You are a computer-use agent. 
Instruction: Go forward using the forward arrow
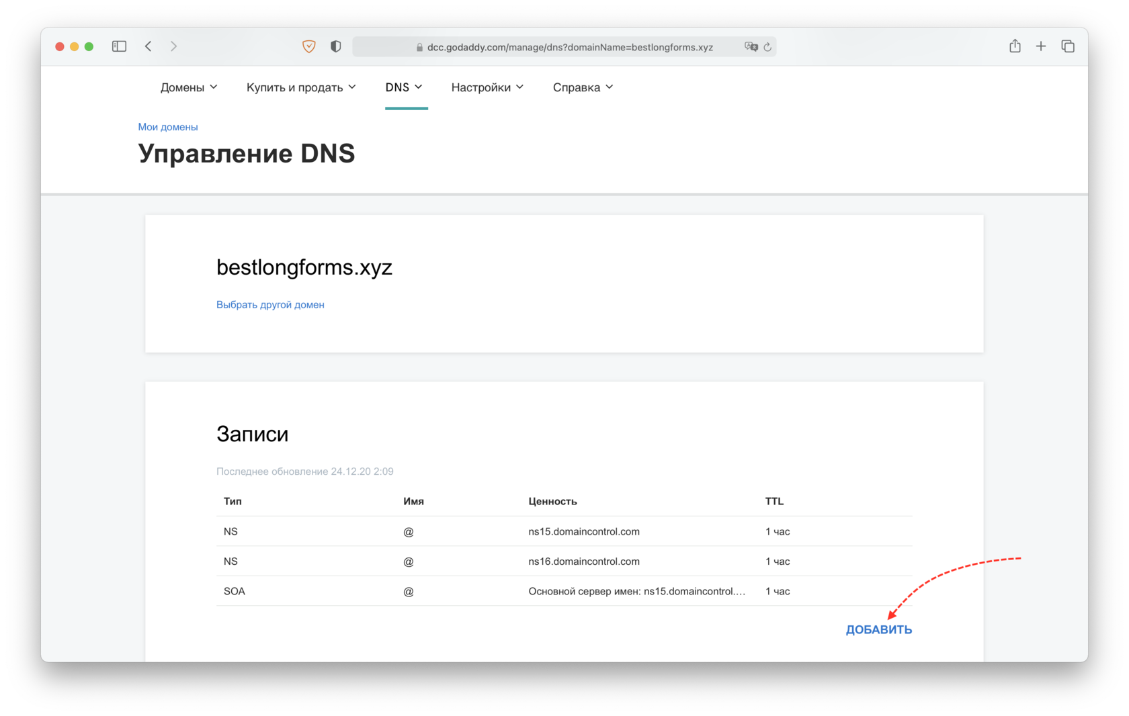(173, 46)
